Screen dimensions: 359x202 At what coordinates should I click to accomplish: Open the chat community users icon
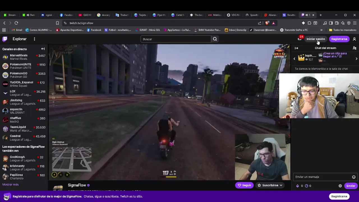(355, 48)
